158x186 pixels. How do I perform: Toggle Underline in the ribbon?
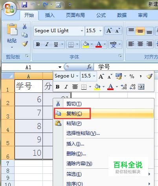click(x=56, y=44)
